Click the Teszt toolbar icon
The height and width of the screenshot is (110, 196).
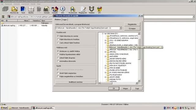pos(23,10)
